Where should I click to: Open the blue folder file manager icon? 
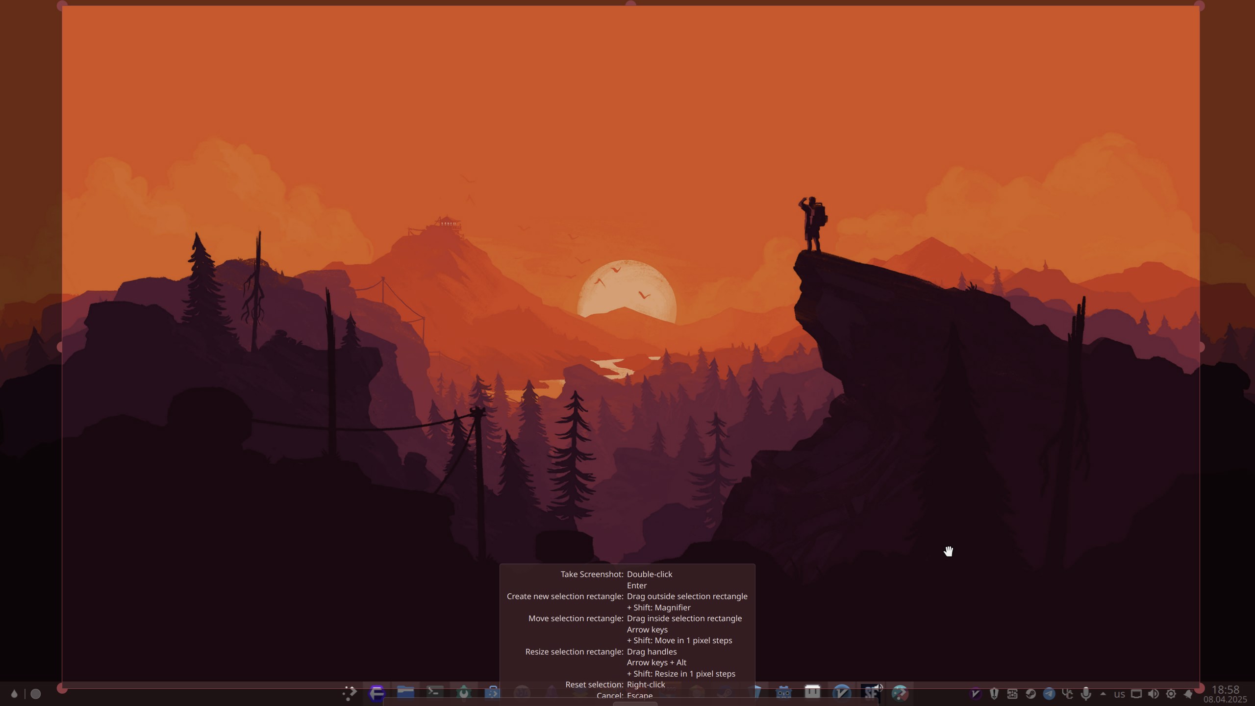406,692
